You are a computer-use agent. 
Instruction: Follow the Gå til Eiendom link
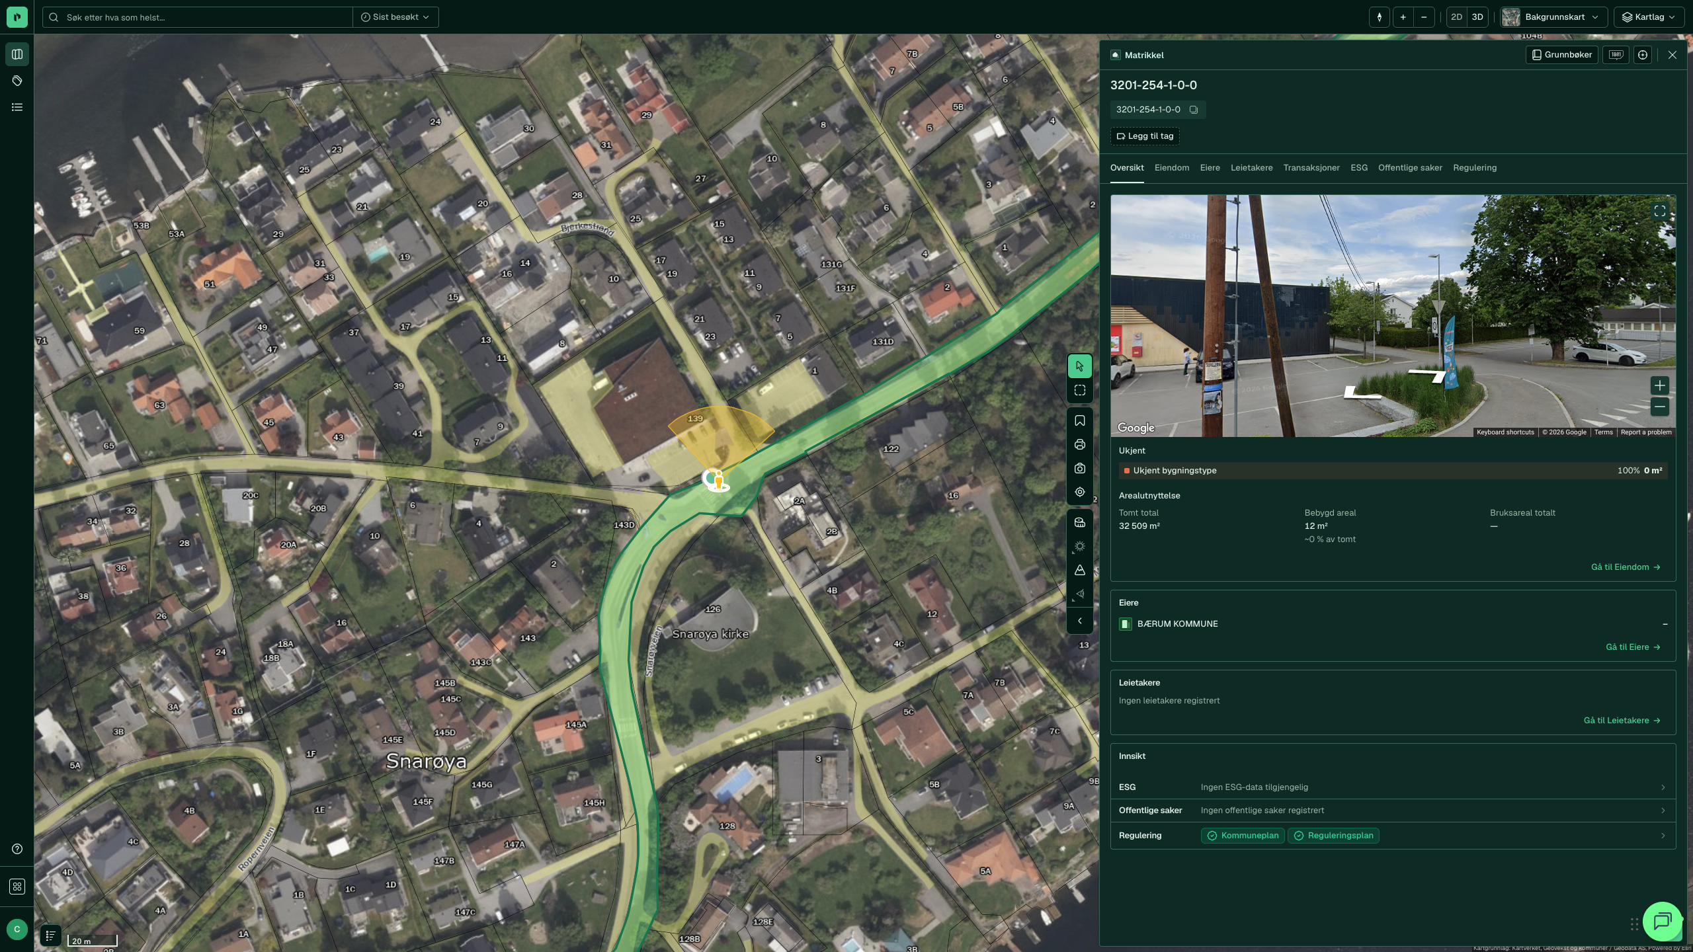point(1626,567)
